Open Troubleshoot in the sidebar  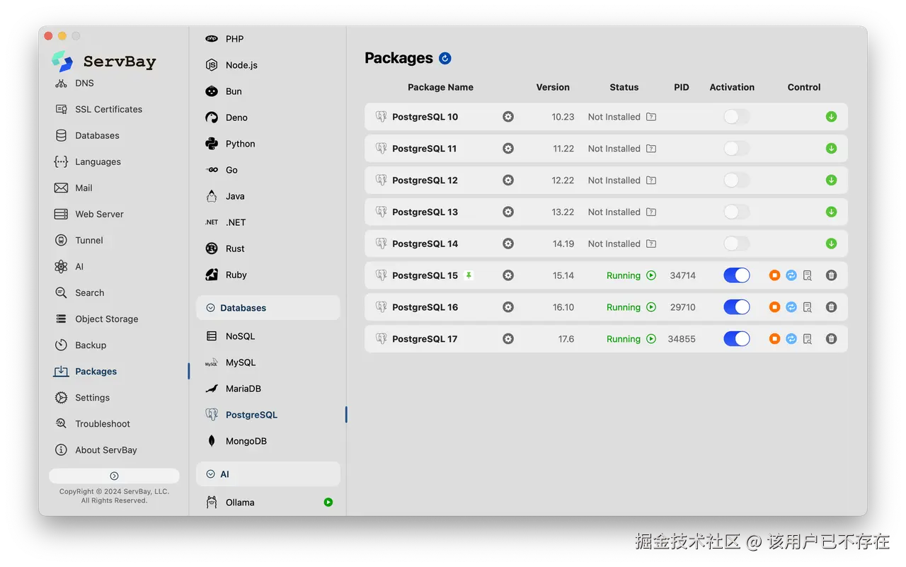tap(103, 423)
